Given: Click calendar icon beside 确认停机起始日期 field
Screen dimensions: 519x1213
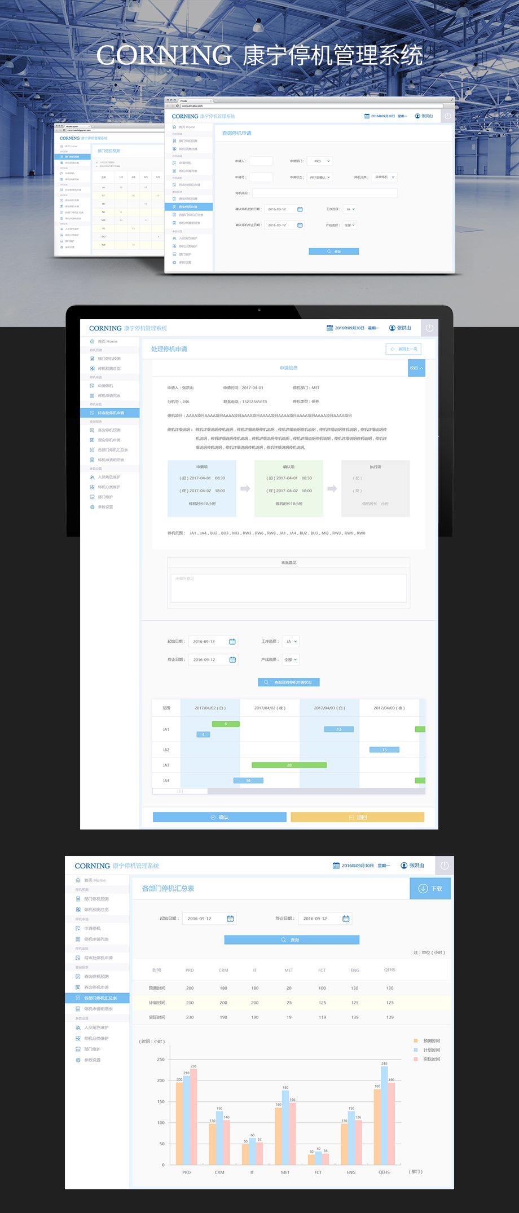Looking at the screenshot, I should click(x=300, y=209).
